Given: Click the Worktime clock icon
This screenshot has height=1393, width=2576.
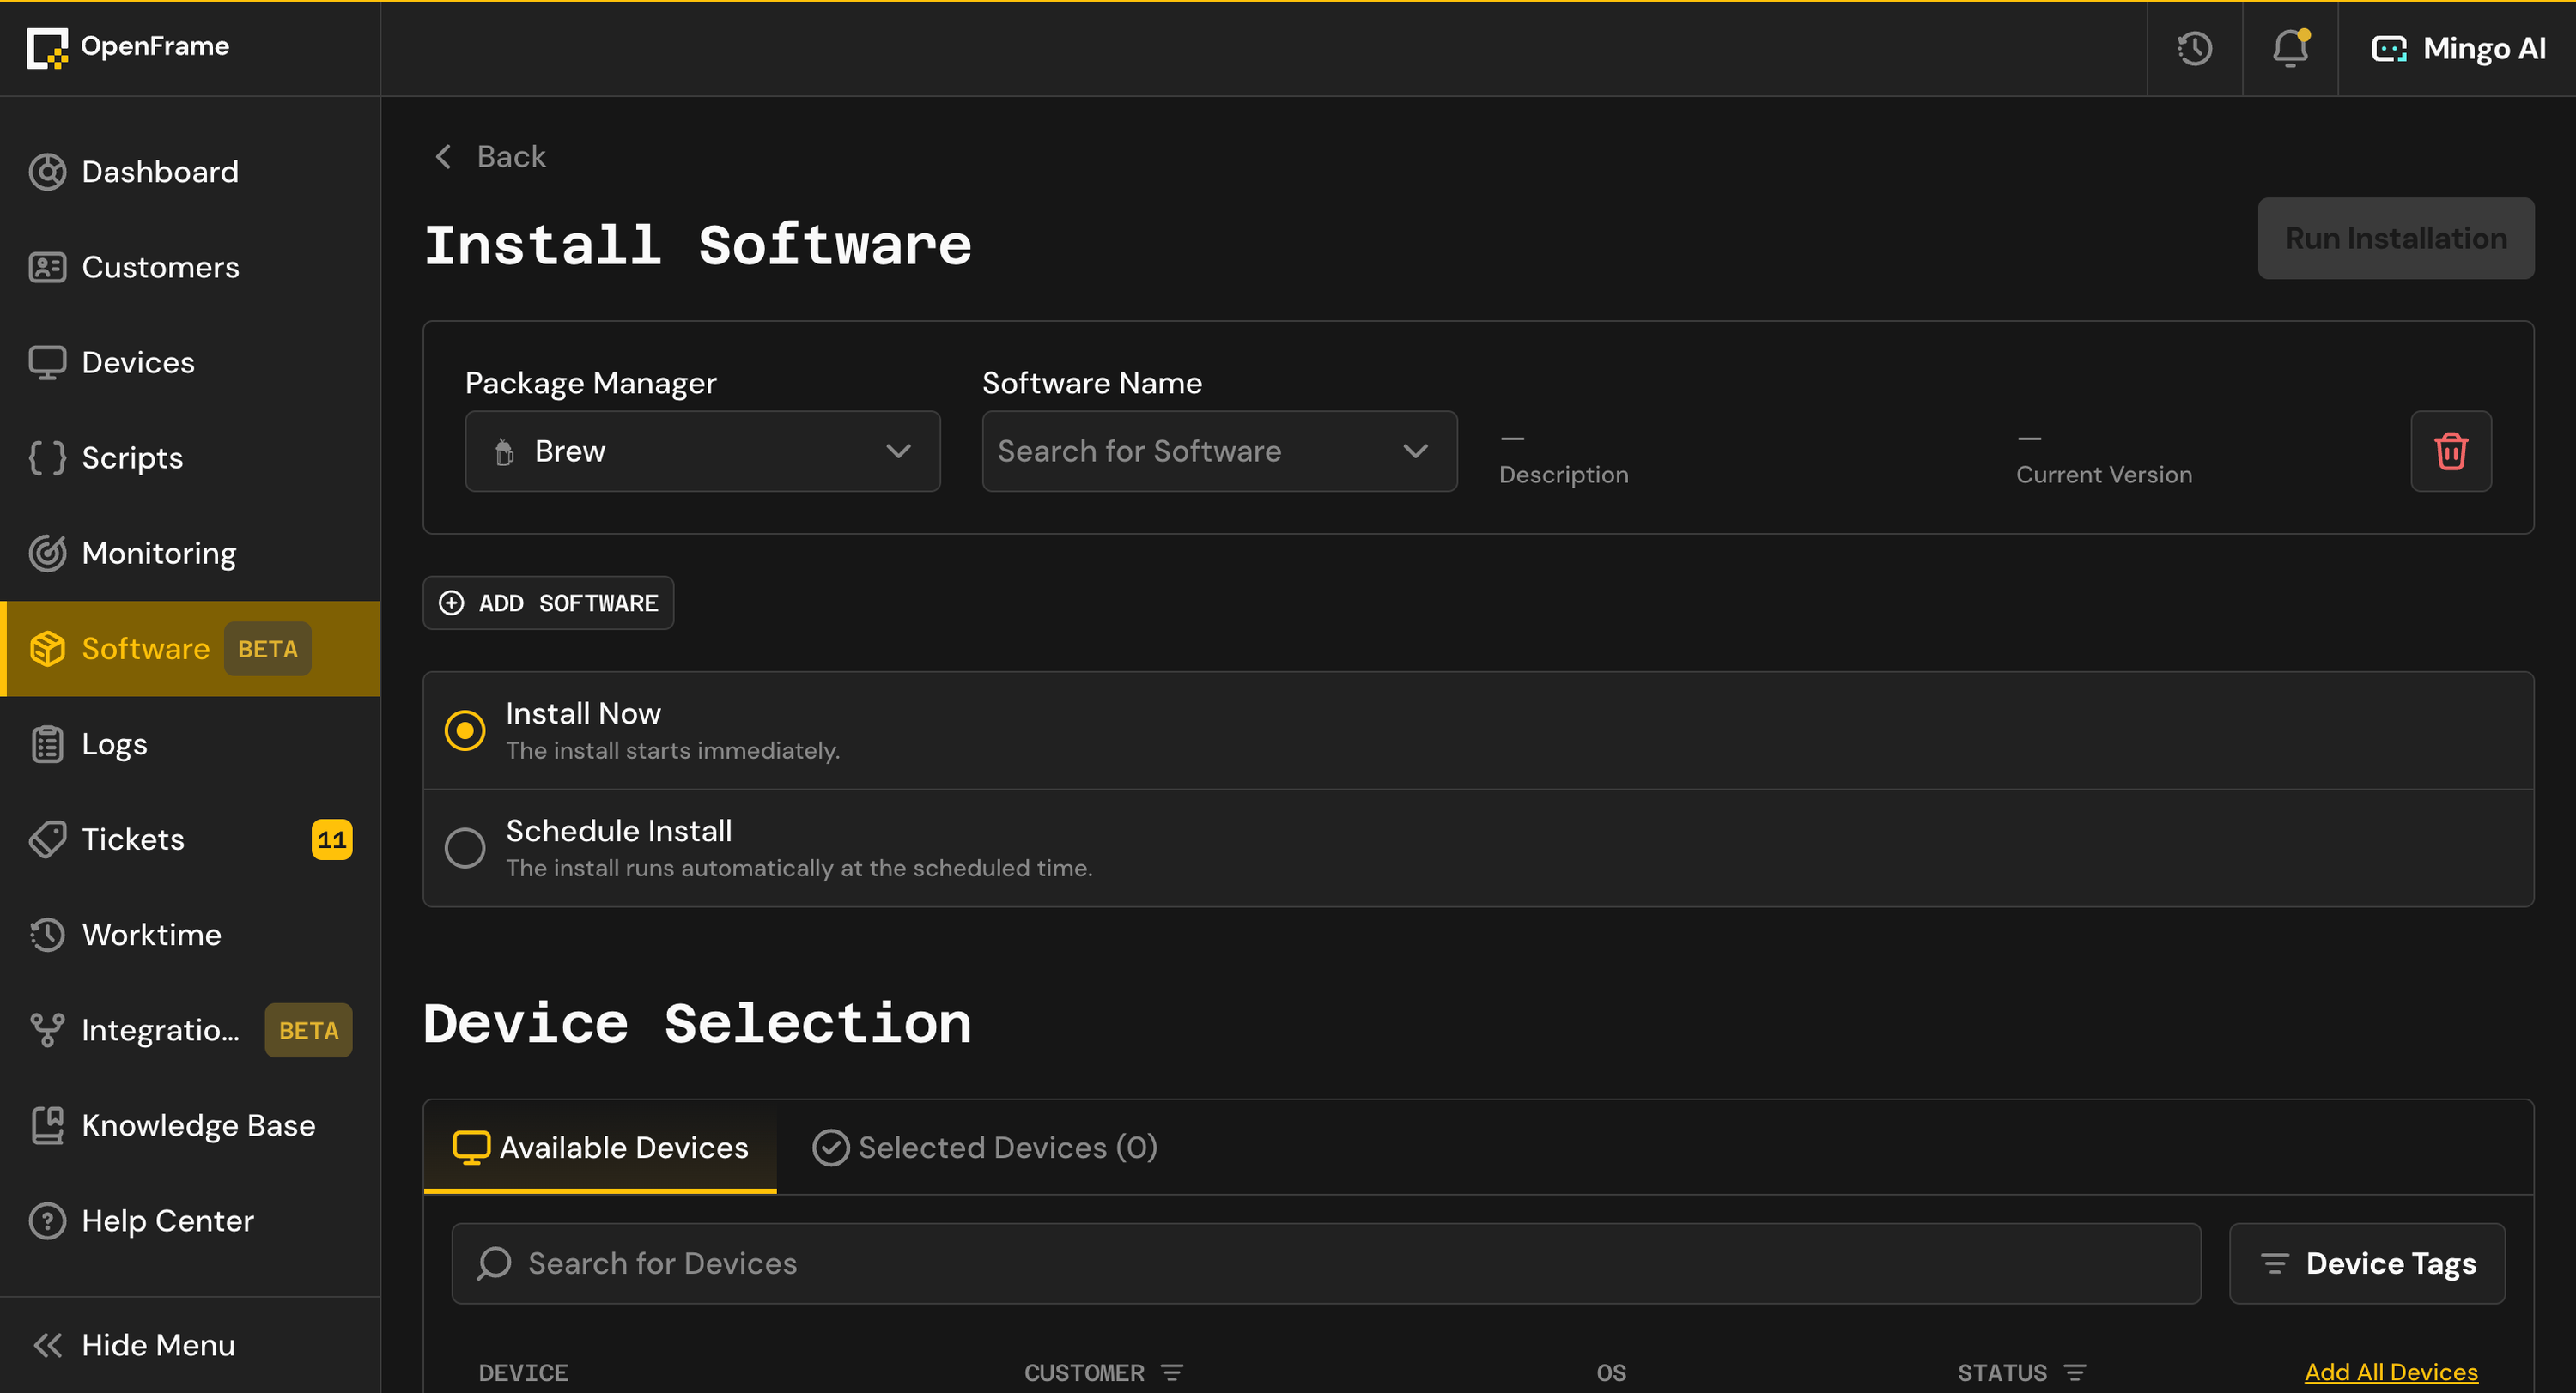Looking at the screenshot, I should pyautogui.click(x=47, y=935).
